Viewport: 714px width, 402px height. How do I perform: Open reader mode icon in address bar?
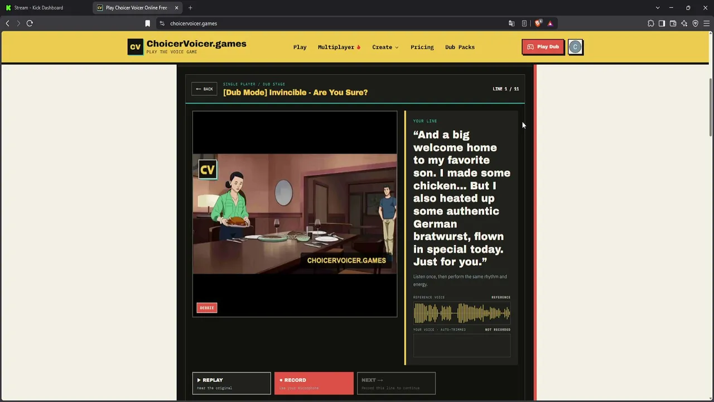[524, 23]
